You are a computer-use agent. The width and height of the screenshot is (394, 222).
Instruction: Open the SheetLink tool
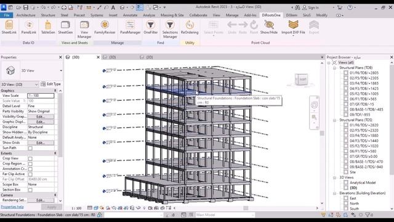[x=9, y=27]
